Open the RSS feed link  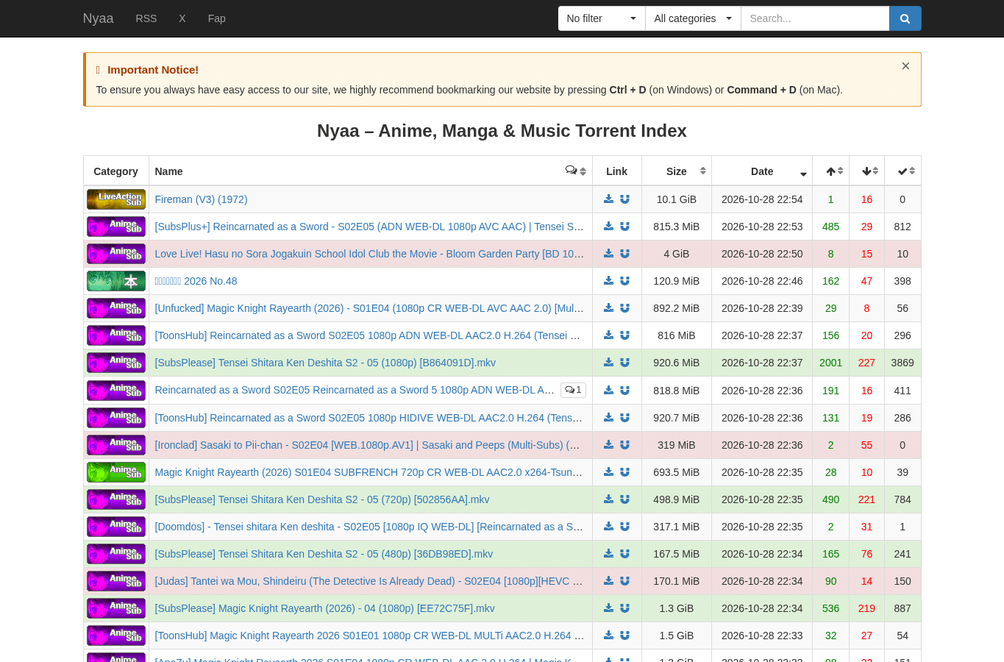(x=146, y=18)
